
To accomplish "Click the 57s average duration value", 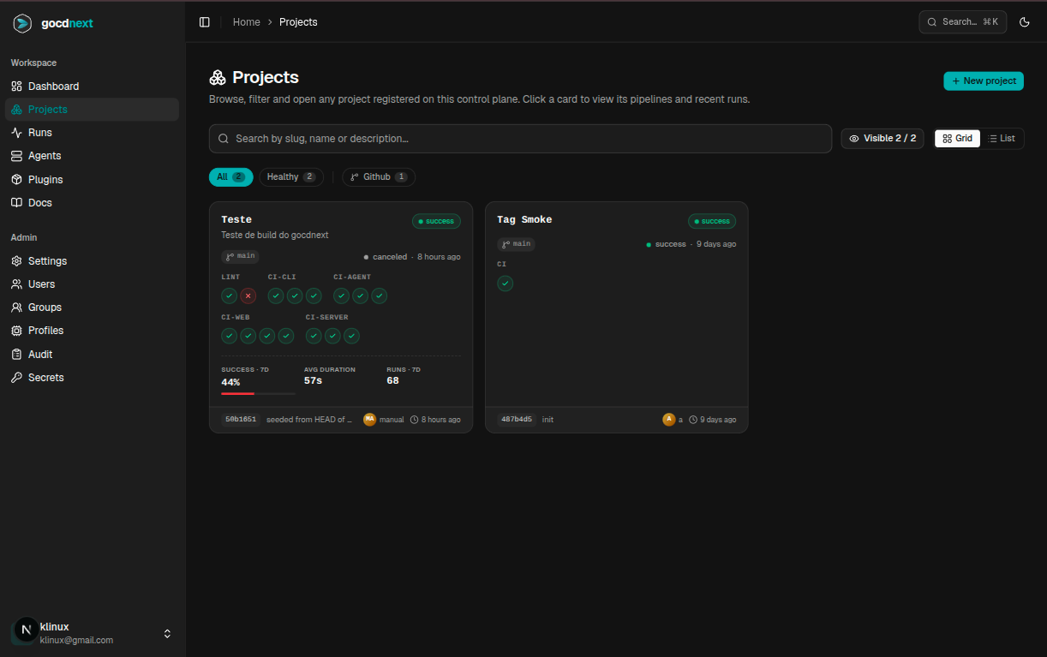I will [313, 380].
